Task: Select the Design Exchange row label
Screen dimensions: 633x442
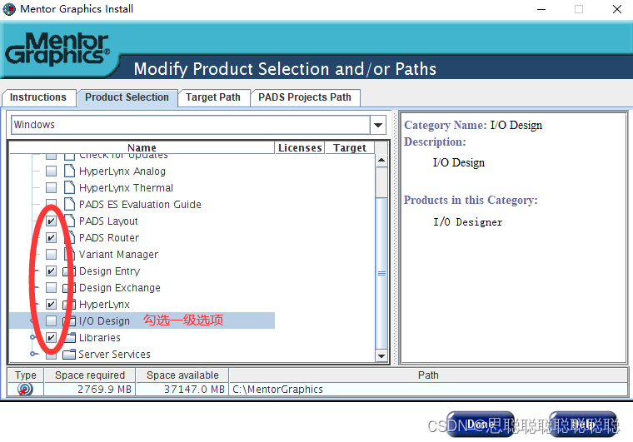Action: (120, 287)
